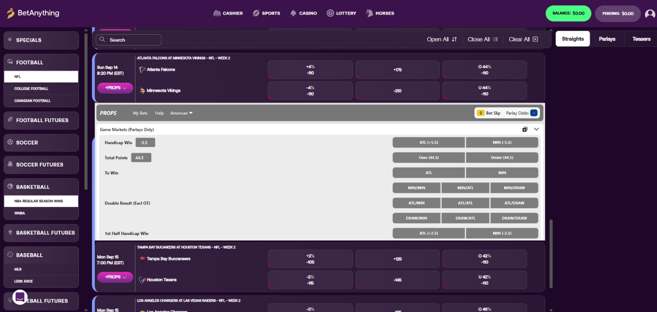Select Under (44.5) total points

[x=502, y=158]
